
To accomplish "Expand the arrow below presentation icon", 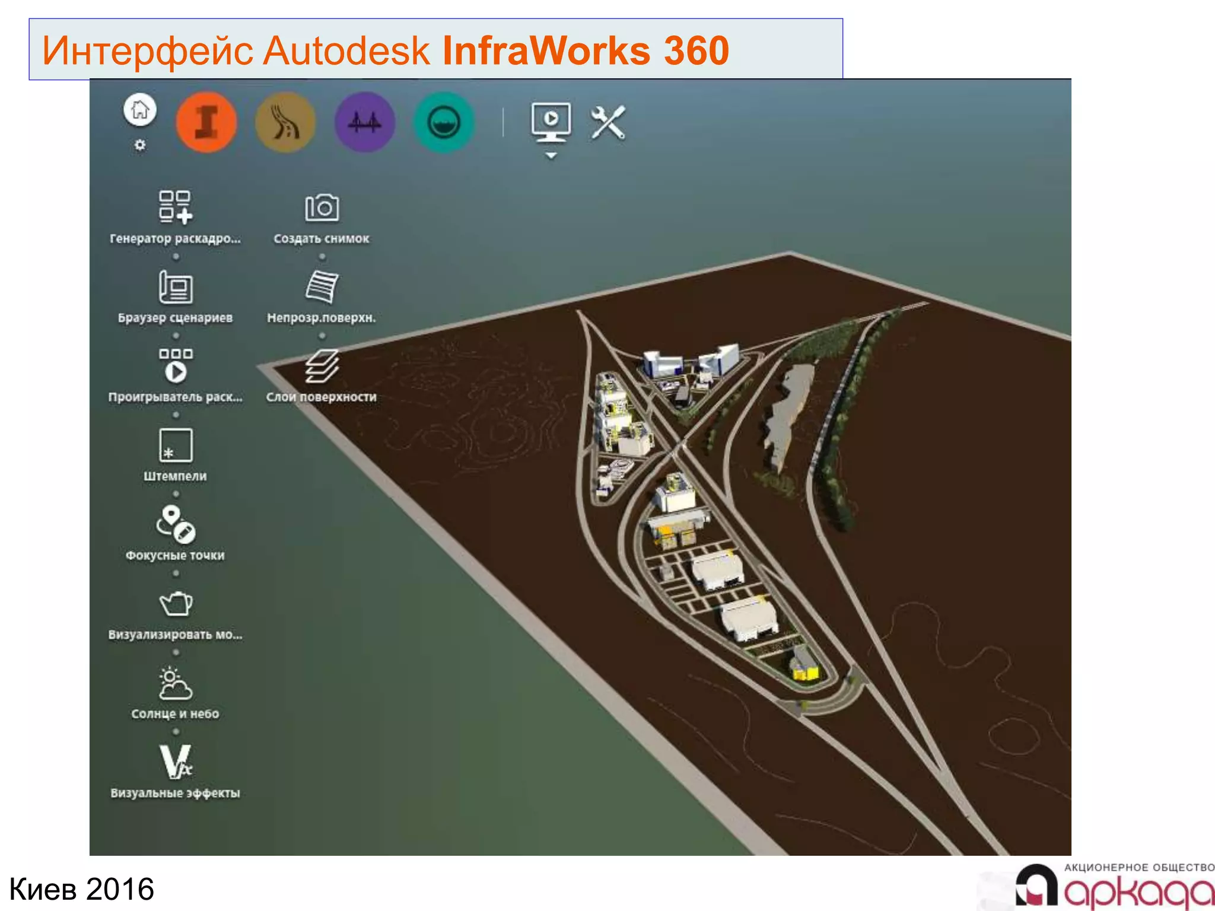I will coord(551,155).
